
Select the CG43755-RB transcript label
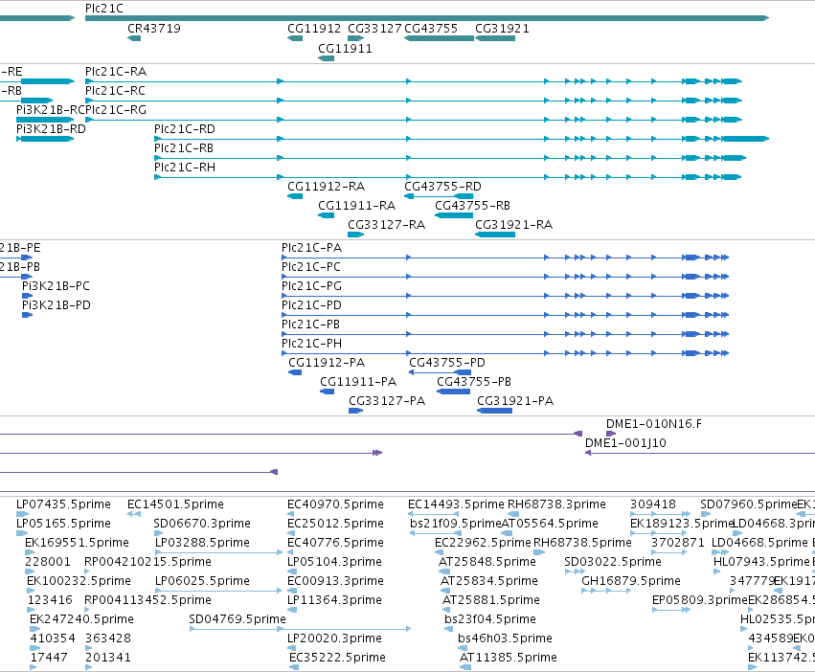tap(472, 206)
